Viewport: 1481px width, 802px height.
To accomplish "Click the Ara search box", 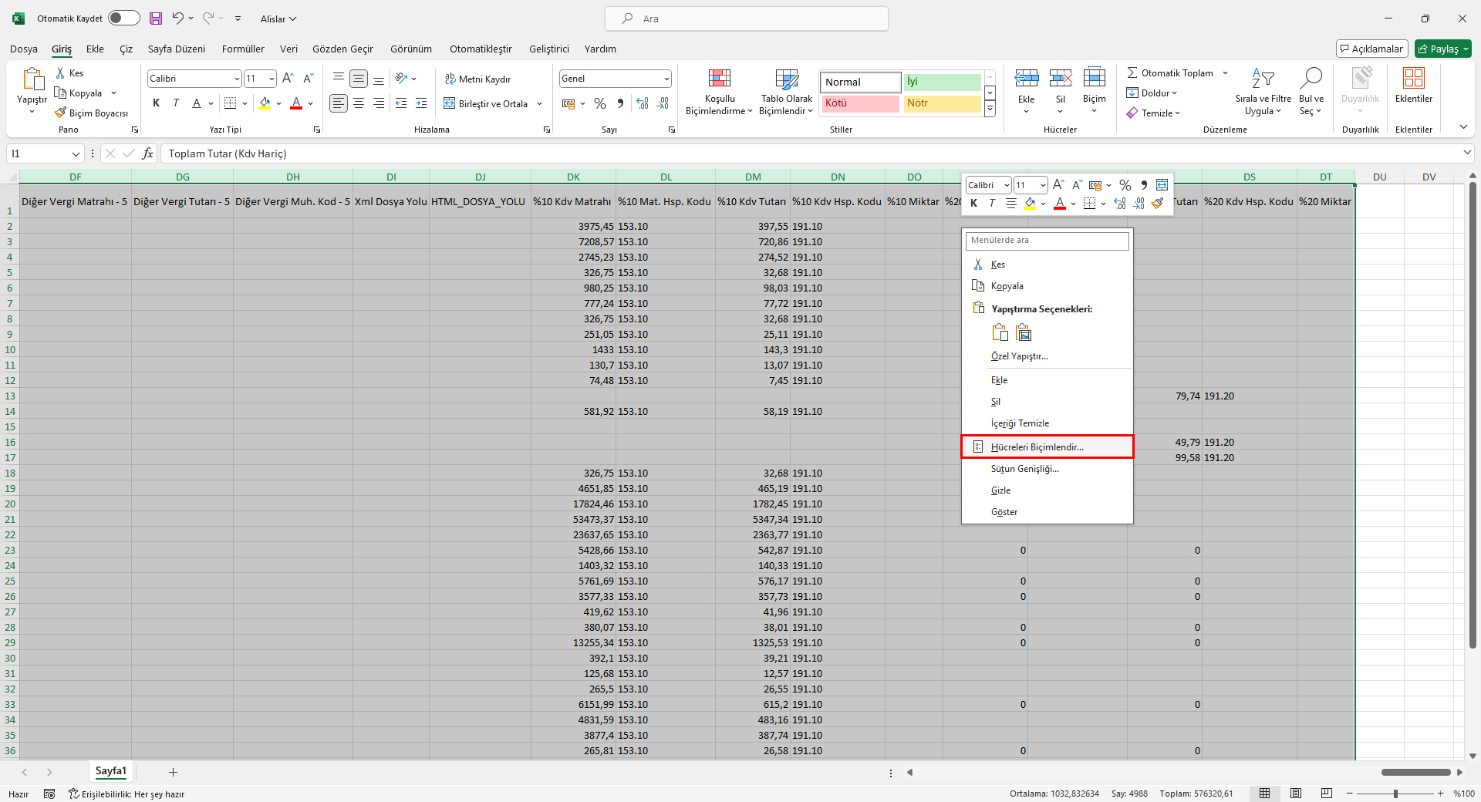I will pos(746,19).
